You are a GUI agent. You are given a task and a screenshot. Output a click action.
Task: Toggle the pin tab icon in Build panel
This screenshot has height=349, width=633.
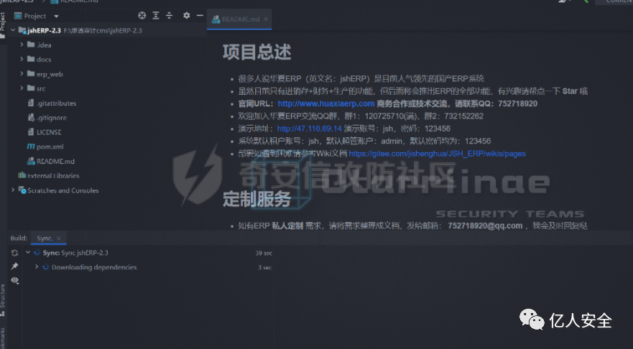click(15, 266)
